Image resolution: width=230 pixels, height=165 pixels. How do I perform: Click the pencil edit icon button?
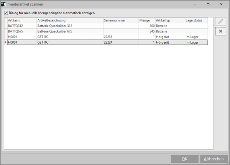point(220,21)
